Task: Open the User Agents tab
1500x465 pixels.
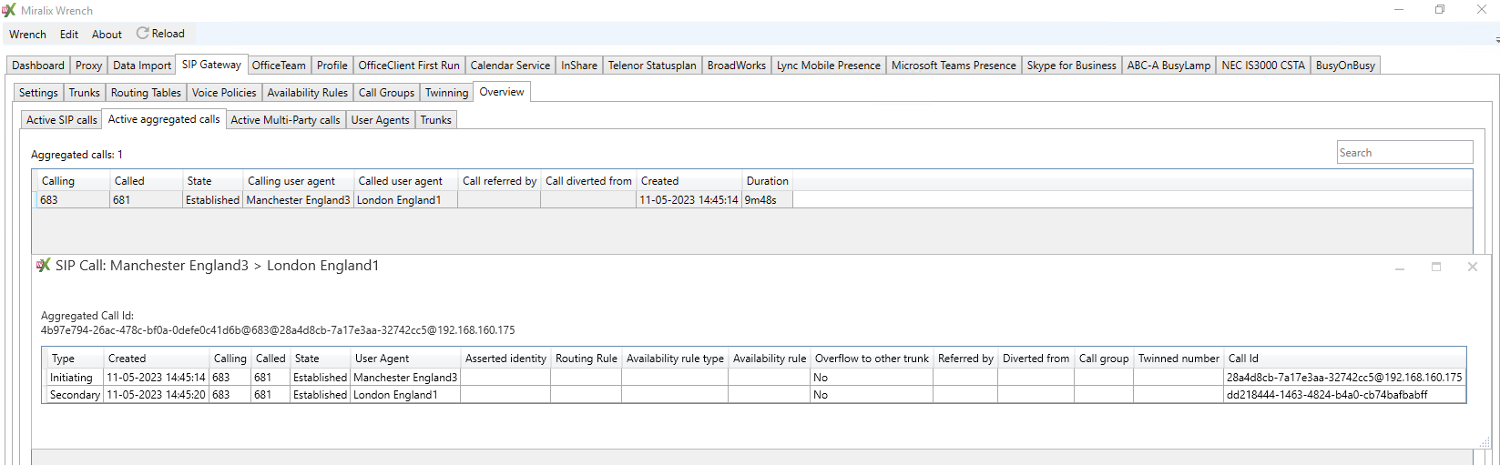Action: (x=381, y=120)
